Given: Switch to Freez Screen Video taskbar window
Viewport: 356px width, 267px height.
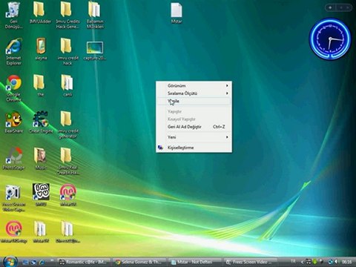Looking at the screenshot, I should pyautogui.click(x=251, y=262).
